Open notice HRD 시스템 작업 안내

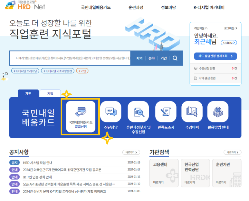point(38,163)
